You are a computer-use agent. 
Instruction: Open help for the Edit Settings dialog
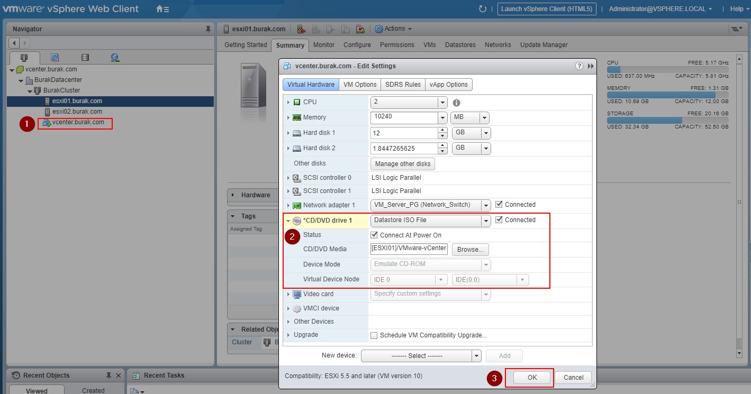pos(579,66)
